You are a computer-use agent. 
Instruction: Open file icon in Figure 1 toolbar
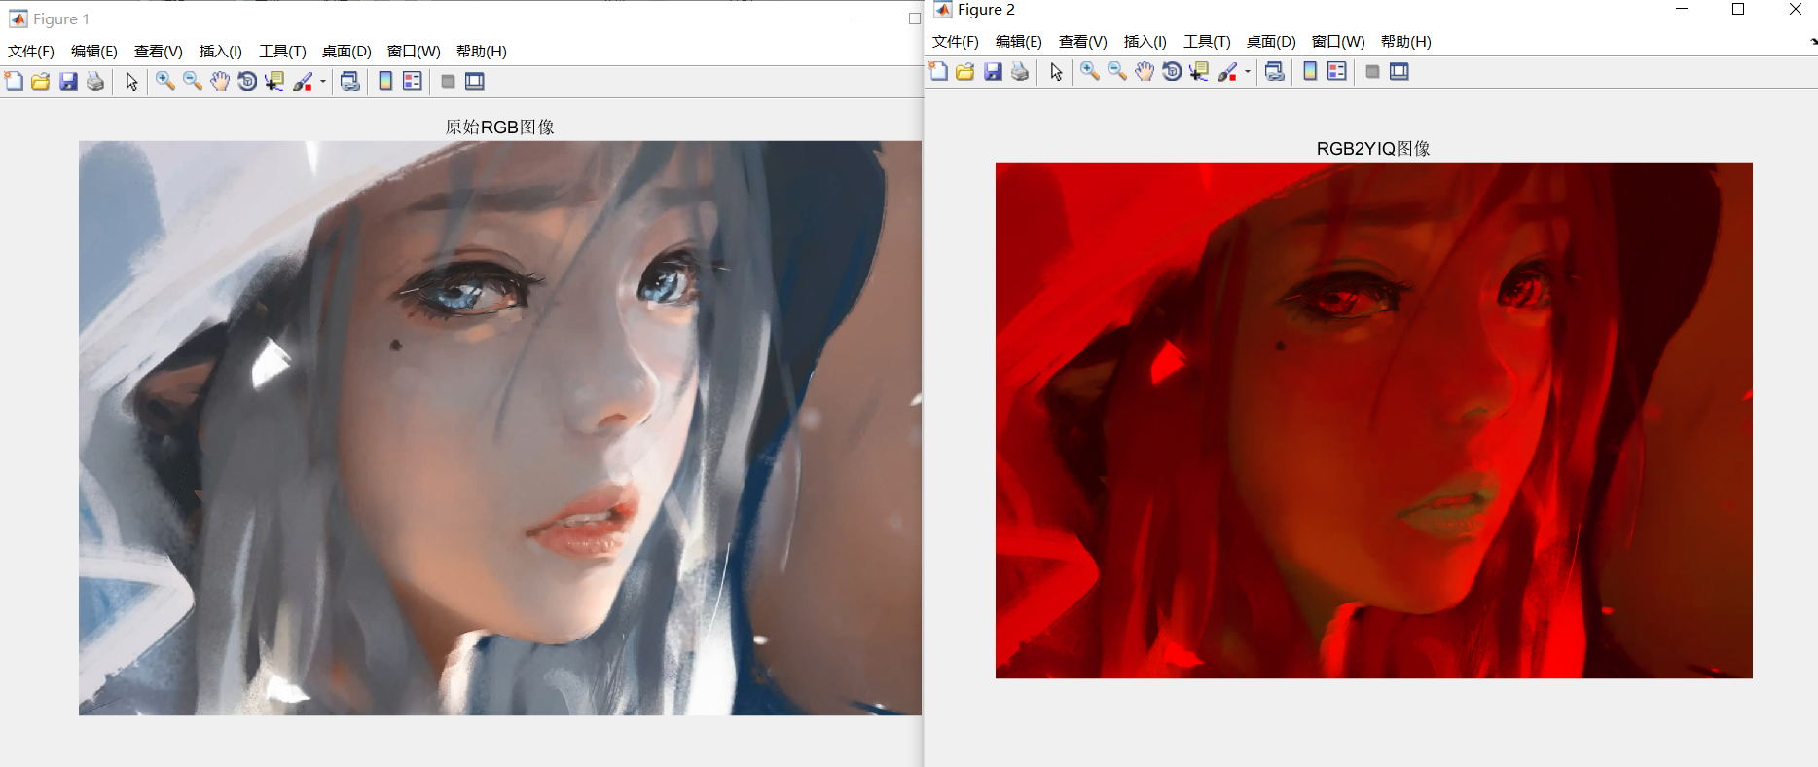tap(41, 81)
